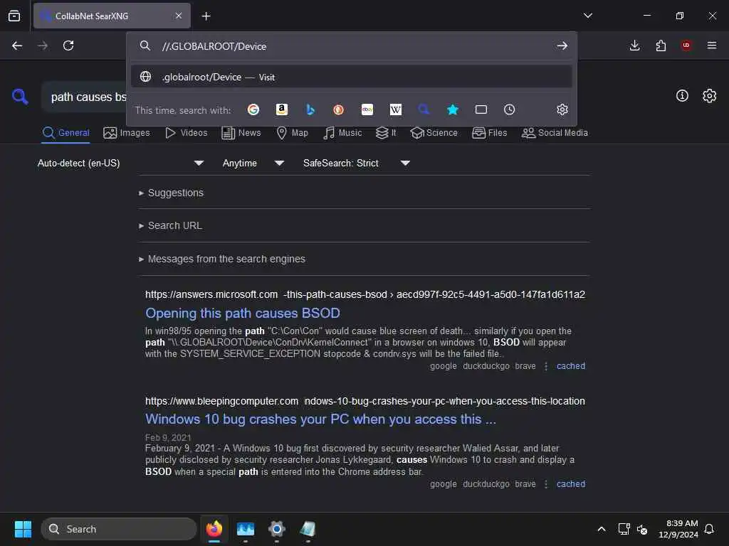This screenshot has height=546, width=729.
Task: Open the Firefox hamburger menu
Action: 712,45
